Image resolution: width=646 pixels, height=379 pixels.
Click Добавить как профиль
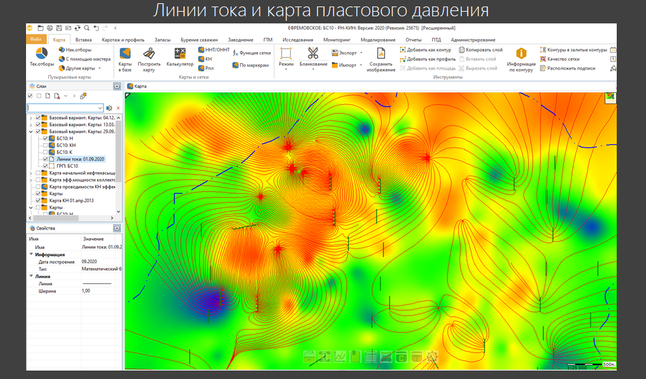(x=427, y=59)
